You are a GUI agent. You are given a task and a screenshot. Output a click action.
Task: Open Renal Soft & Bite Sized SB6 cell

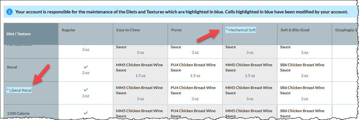[x=305, y=70]
